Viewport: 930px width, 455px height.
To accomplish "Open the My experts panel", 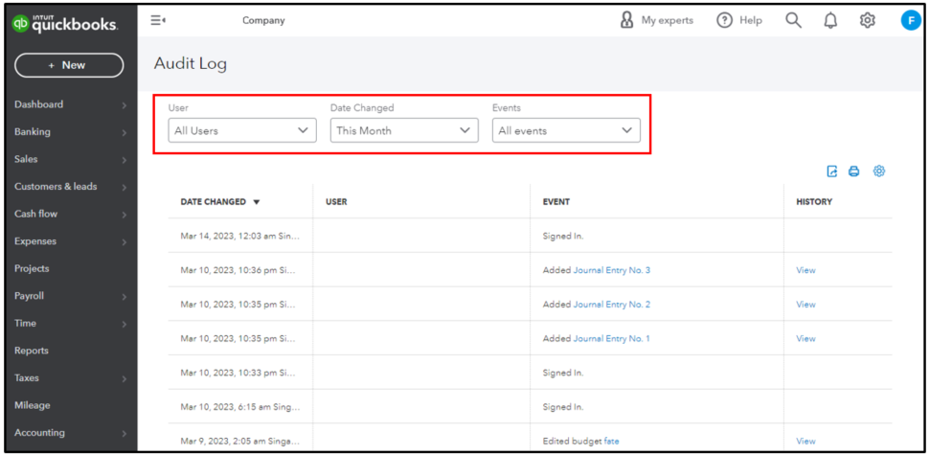I will click(x=657, y=20).
